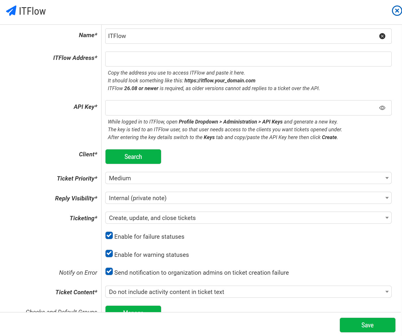Reveal the API Key with eye icon
Screen dimensions: 402x336
pos(382,108)
